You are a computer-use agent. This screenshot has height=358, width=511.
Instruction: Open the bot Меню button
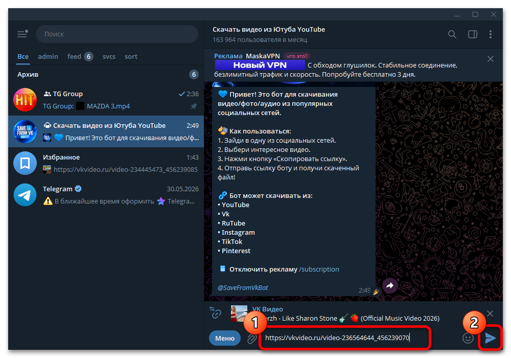pos(224,338)
